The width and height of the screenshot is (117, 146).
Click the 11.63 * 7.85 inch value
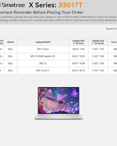coord(98,63)
